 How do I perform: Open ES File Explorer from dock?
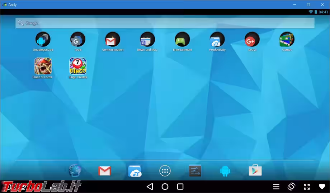pyautogui.click(x=135, y=171)
